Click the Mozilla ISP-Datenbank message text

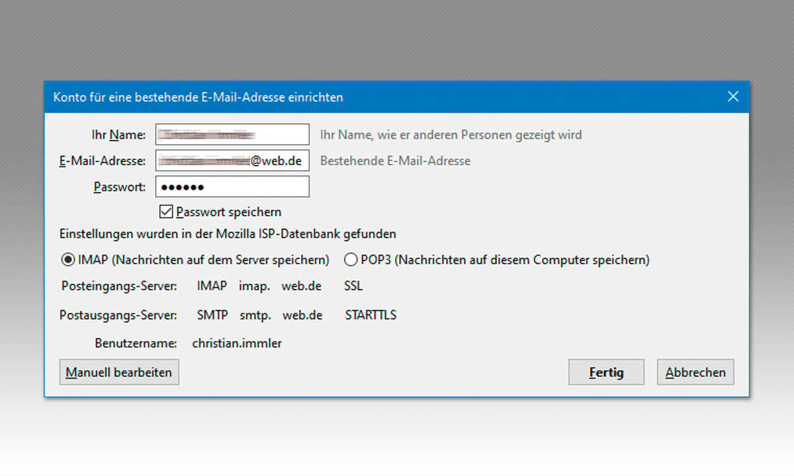pyautogui.click(x=228, y=234)
